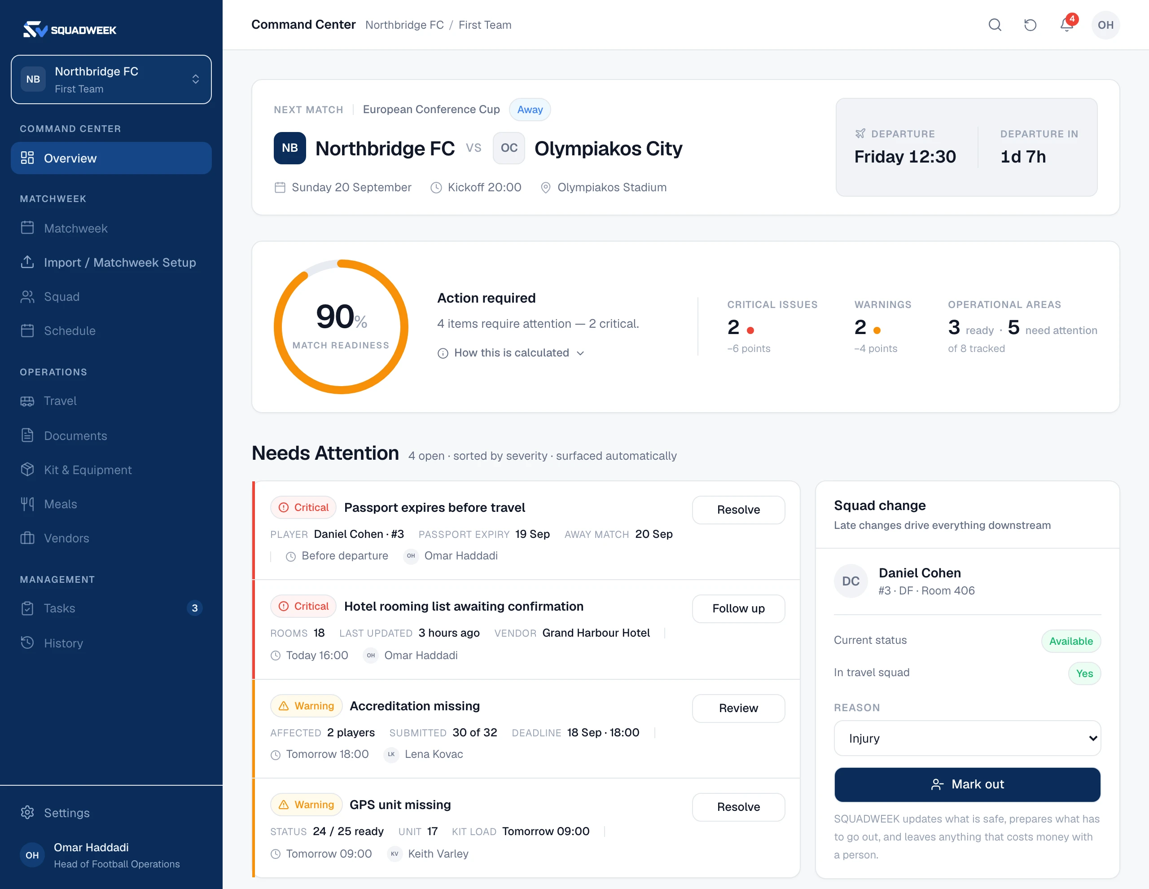Click the refresh icon in header
Viewport: 1149px width, 889px height.
(x=1030, y=25)
